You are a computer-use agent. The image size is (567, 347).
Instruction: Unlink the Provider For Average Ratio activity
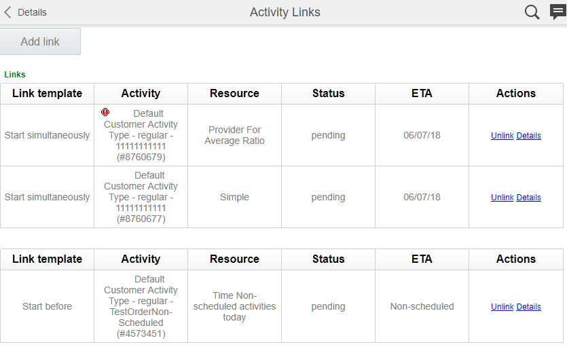[502, 136]
